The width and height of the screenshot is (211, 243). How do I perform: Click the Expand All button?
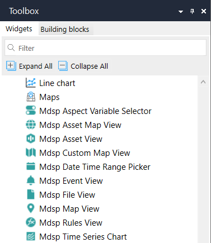(x=30, y=66)
